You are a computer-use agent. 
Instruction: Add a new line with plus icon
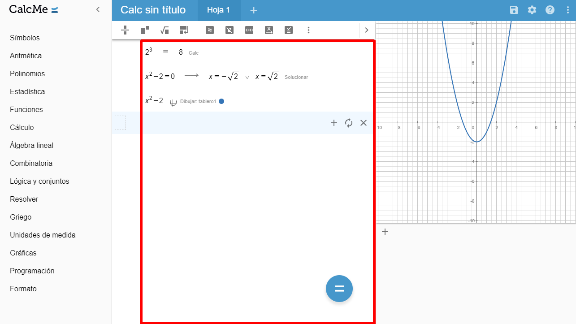coord(334,123)
